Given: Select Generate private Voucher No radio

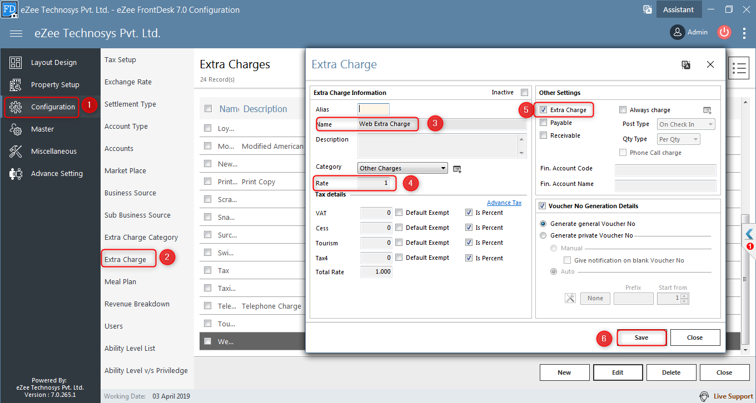Looking at the screenshot, I should [544, 235].
